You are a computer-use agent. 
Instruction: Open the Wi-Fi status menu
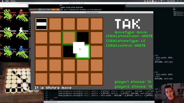tap(162, 1)
